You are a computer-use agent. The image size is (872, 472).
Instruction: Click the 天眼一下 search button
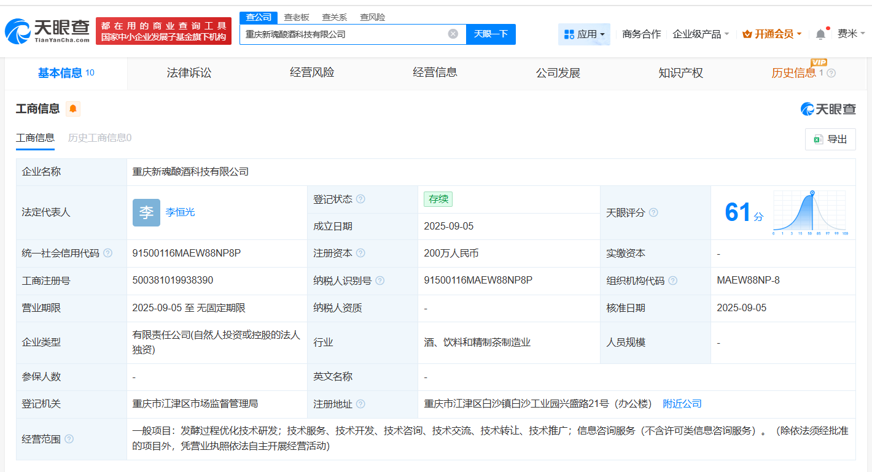tap(491, 34)
